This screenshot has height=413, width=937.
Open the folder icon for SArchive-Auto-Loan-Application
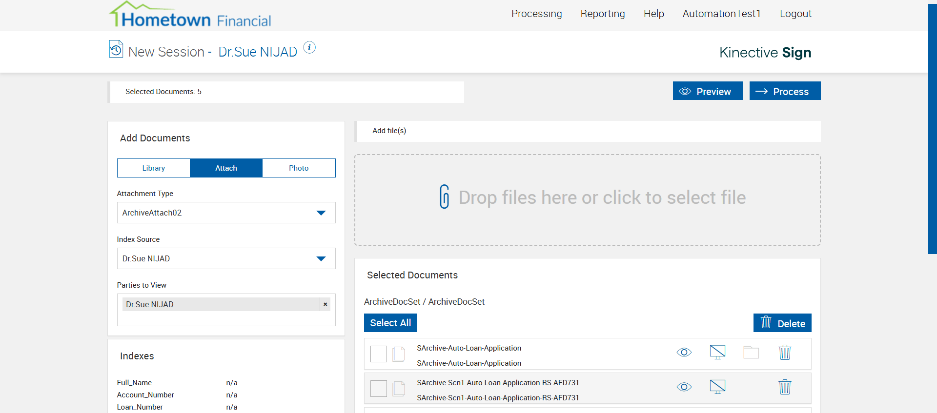click(751, 352)
